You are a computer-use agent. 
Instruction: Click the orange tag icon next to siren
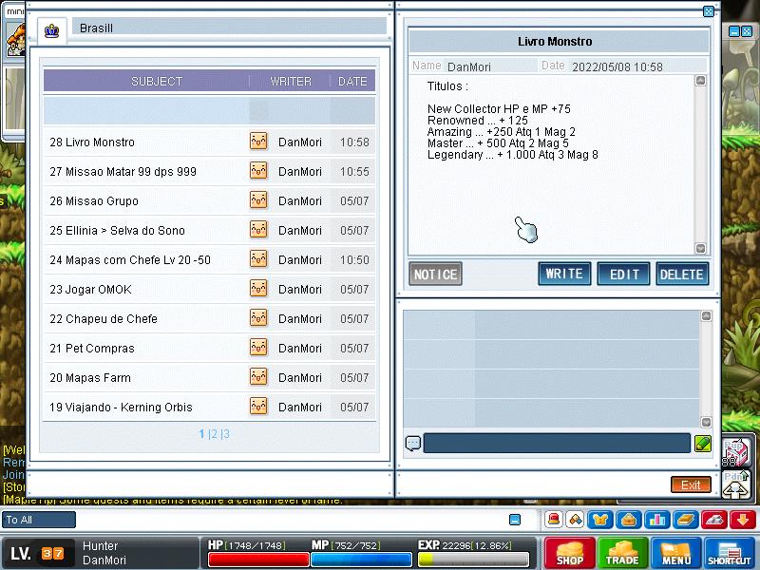click(x=576, y=520)
